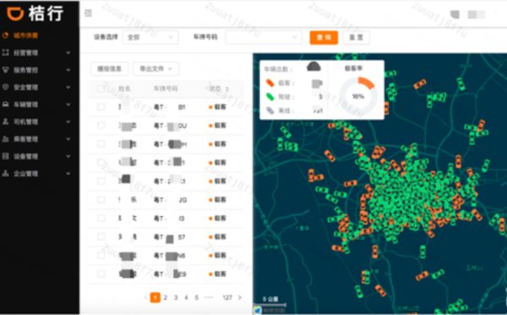Screen dimensions: 507x315
Task: Check the first table row checkbox
Action: [x=101, y=106]
